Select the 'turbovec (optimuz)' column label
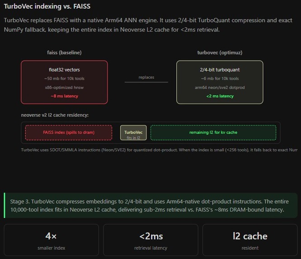 220,52
